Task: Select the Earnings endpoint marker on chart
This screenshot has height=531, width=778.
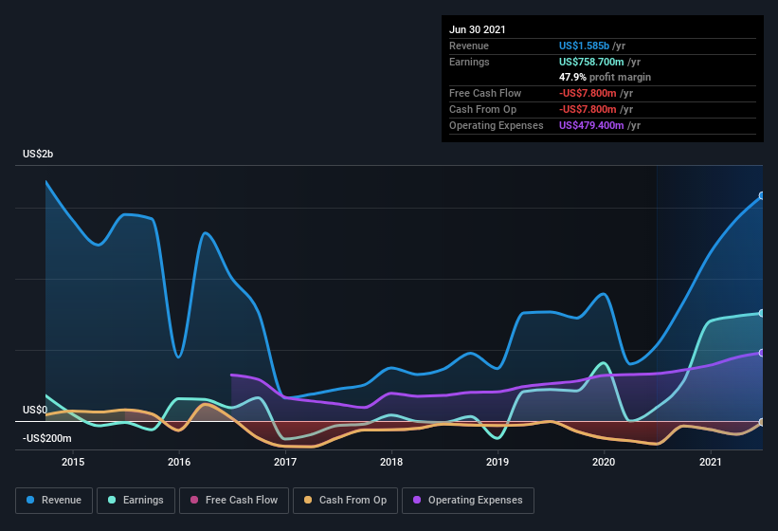Action: (x=762, y=313)
